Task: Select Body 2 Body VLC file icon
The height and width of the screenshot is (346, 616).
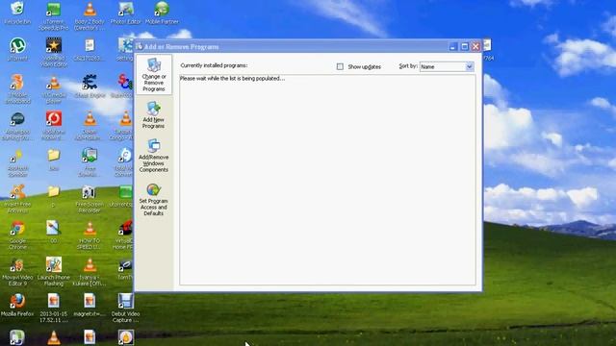Action: click(x=90, y=16)
